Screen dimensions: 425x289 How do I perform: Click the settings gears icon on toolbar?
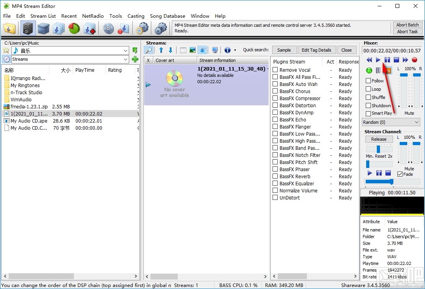160,28
